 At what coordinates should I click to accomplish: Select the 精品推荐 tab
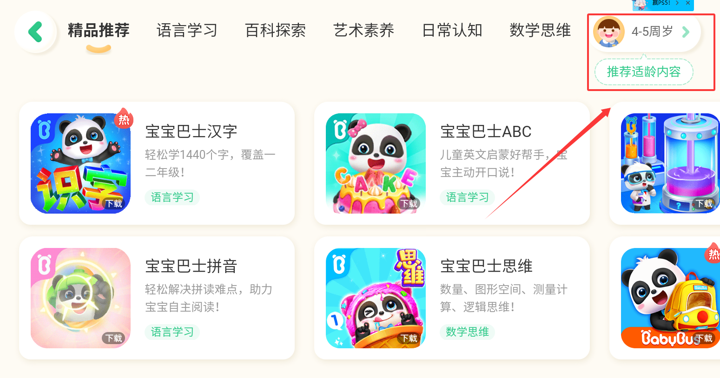(x=99, y=31)
